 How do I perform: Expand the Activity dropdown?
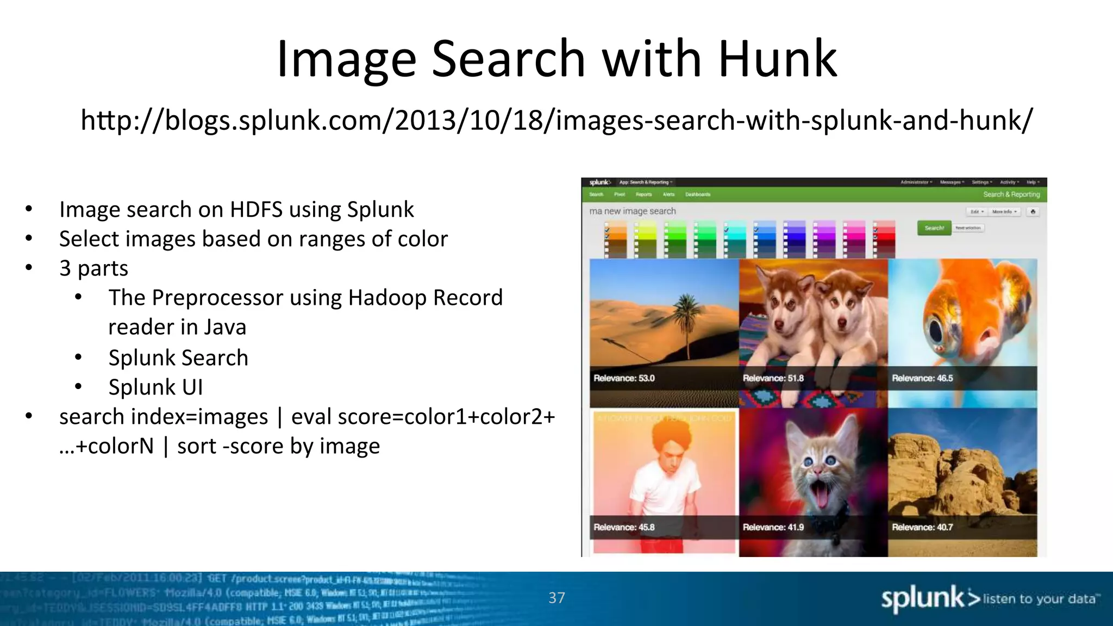pyautogui.click(x=1009, y=183)
